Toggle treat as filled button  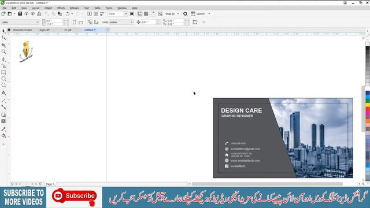coord(195,22)
